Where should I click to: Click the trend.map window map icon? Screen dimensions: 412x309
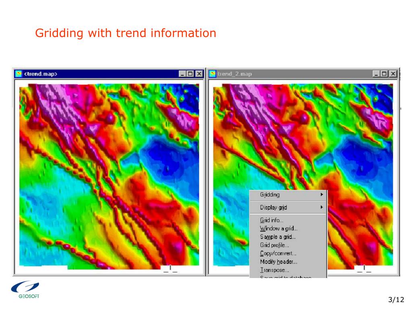[19, 74]
